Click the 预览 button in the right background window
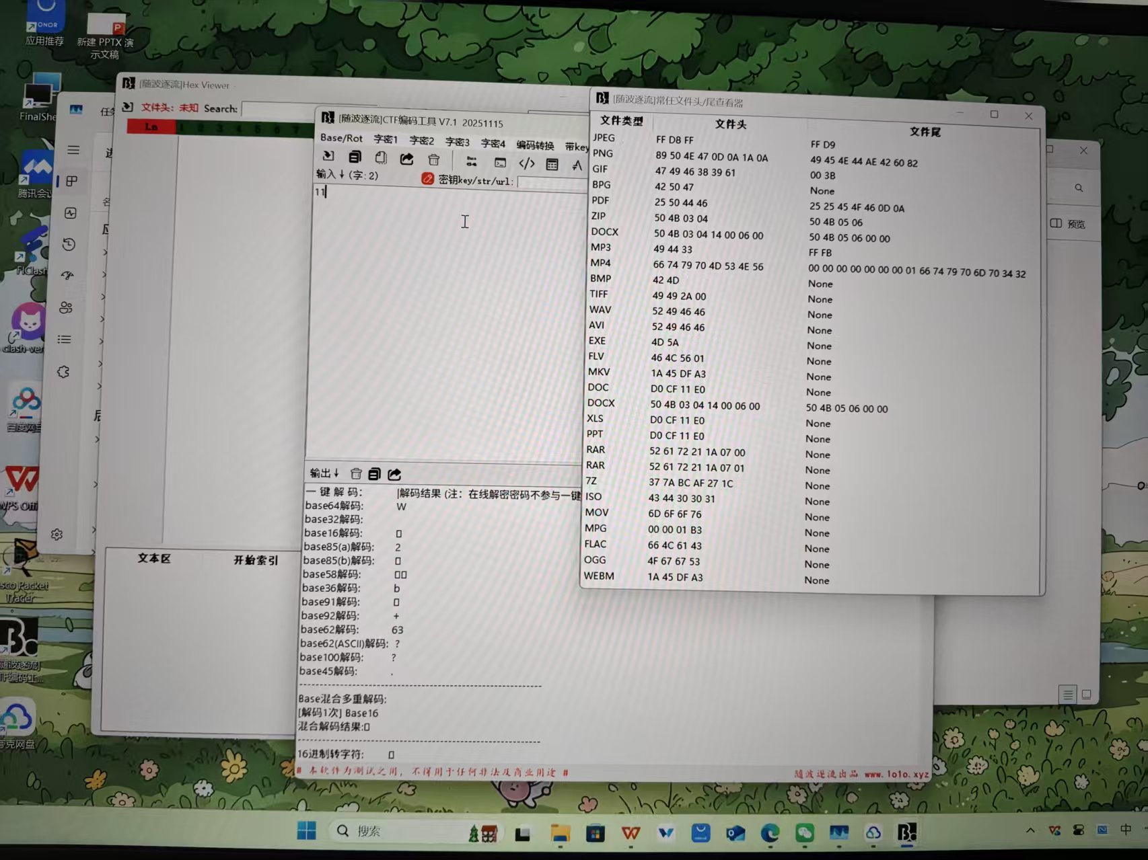1148x860 pixels. pyautogui.click(x=1069, y=224)
